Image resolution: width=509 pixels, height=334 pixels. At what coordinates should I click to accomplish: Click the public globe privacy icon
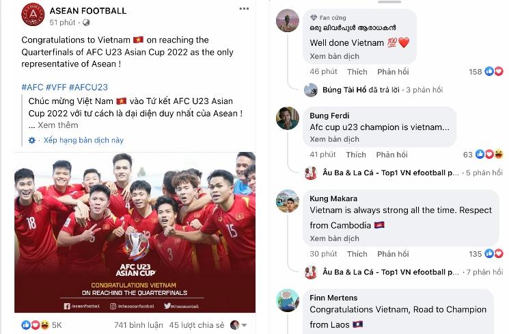pos(86,23)
